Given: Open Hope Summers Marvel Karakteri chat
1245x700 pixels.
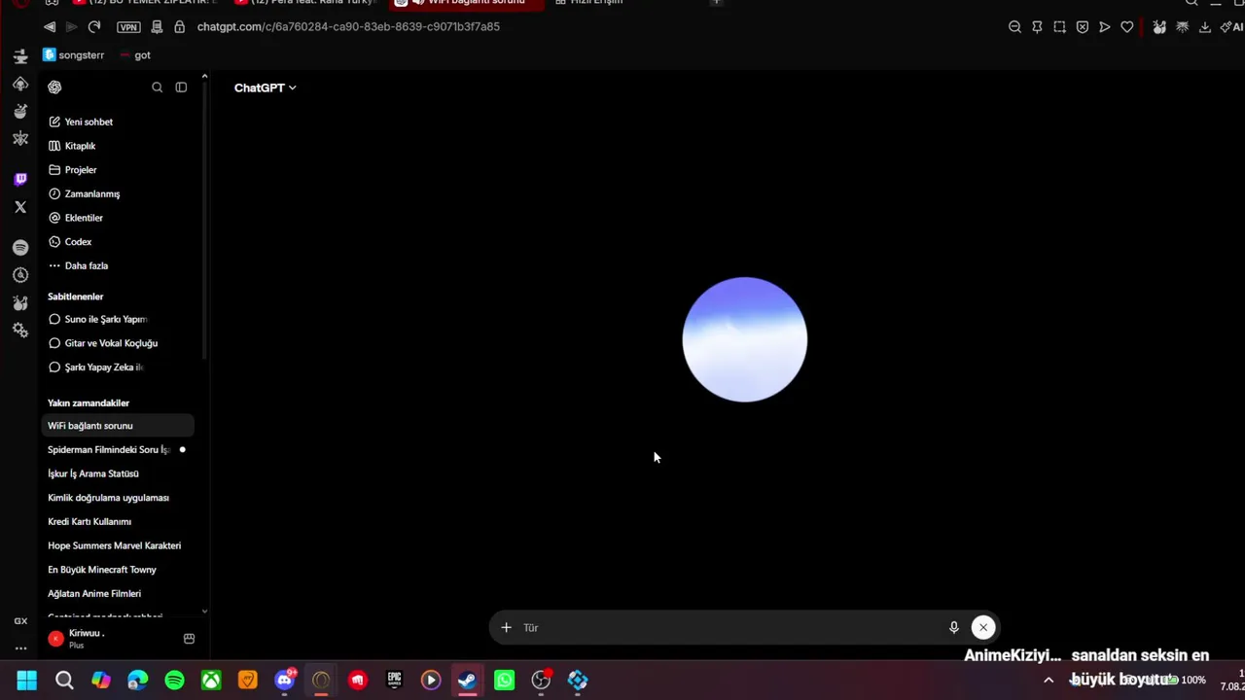Looking at the screenshot, I should (117, 545).
